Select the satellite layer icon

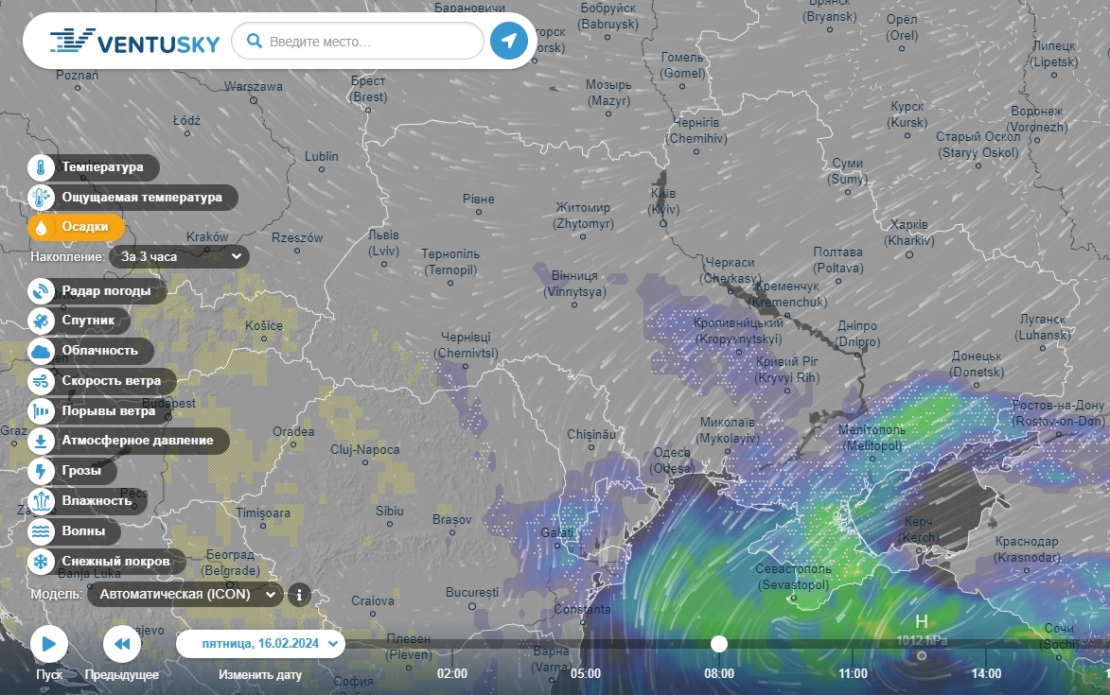[42, 321]
